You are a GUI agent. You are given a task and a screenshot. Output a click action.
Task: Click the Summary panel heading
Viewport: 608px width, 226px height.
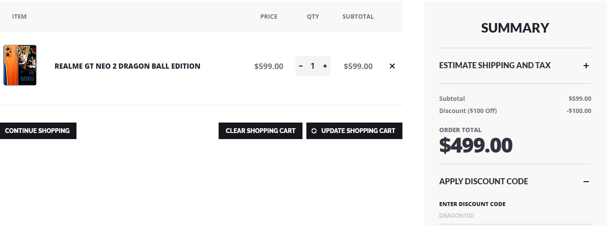515,28
